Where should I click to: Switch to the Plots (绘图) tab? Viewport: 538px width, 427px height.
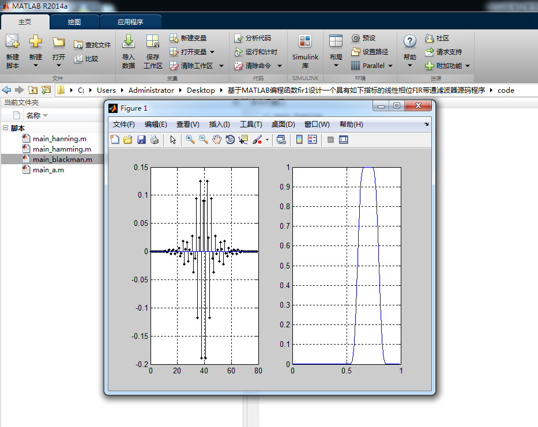[x=74, y=22]
